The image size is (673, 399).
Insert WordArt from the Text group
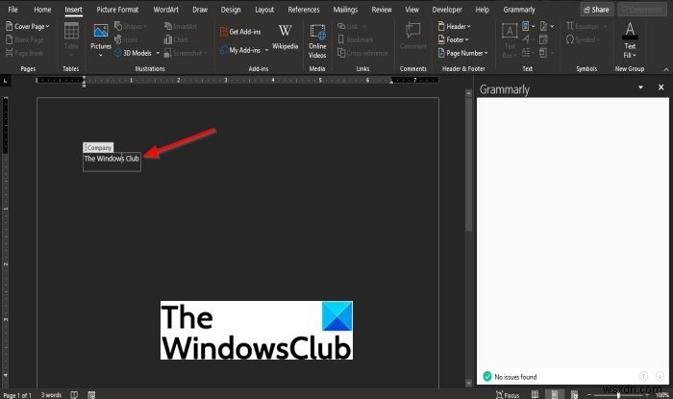(x=529, y=40)
